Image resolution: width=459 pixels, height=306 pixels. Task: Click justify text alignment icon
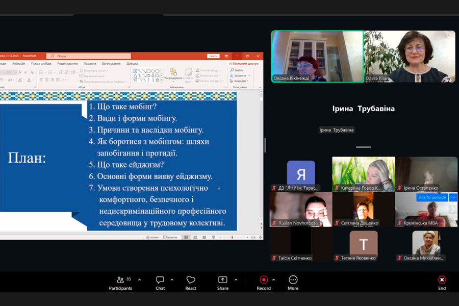(x=58, y=80)
